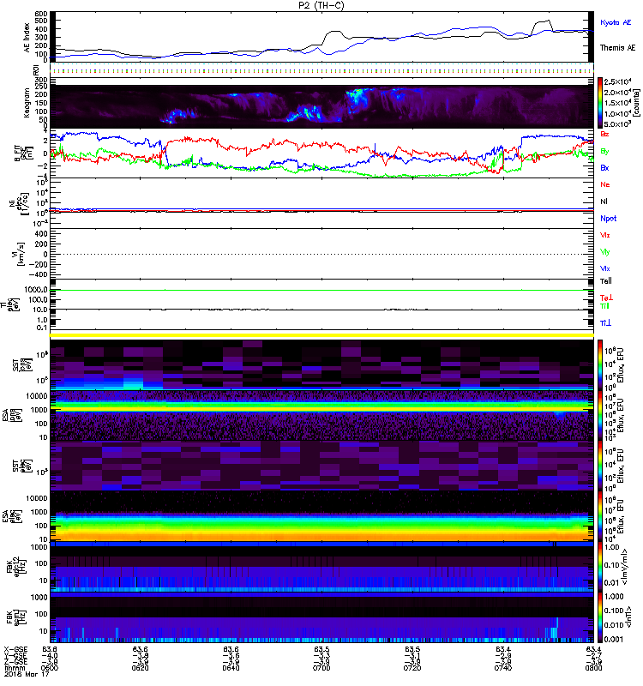Select the blue 'Vix' velocity legend label
Image resolution: width=643 pixels, height=686 pixels.
point(605,268)
